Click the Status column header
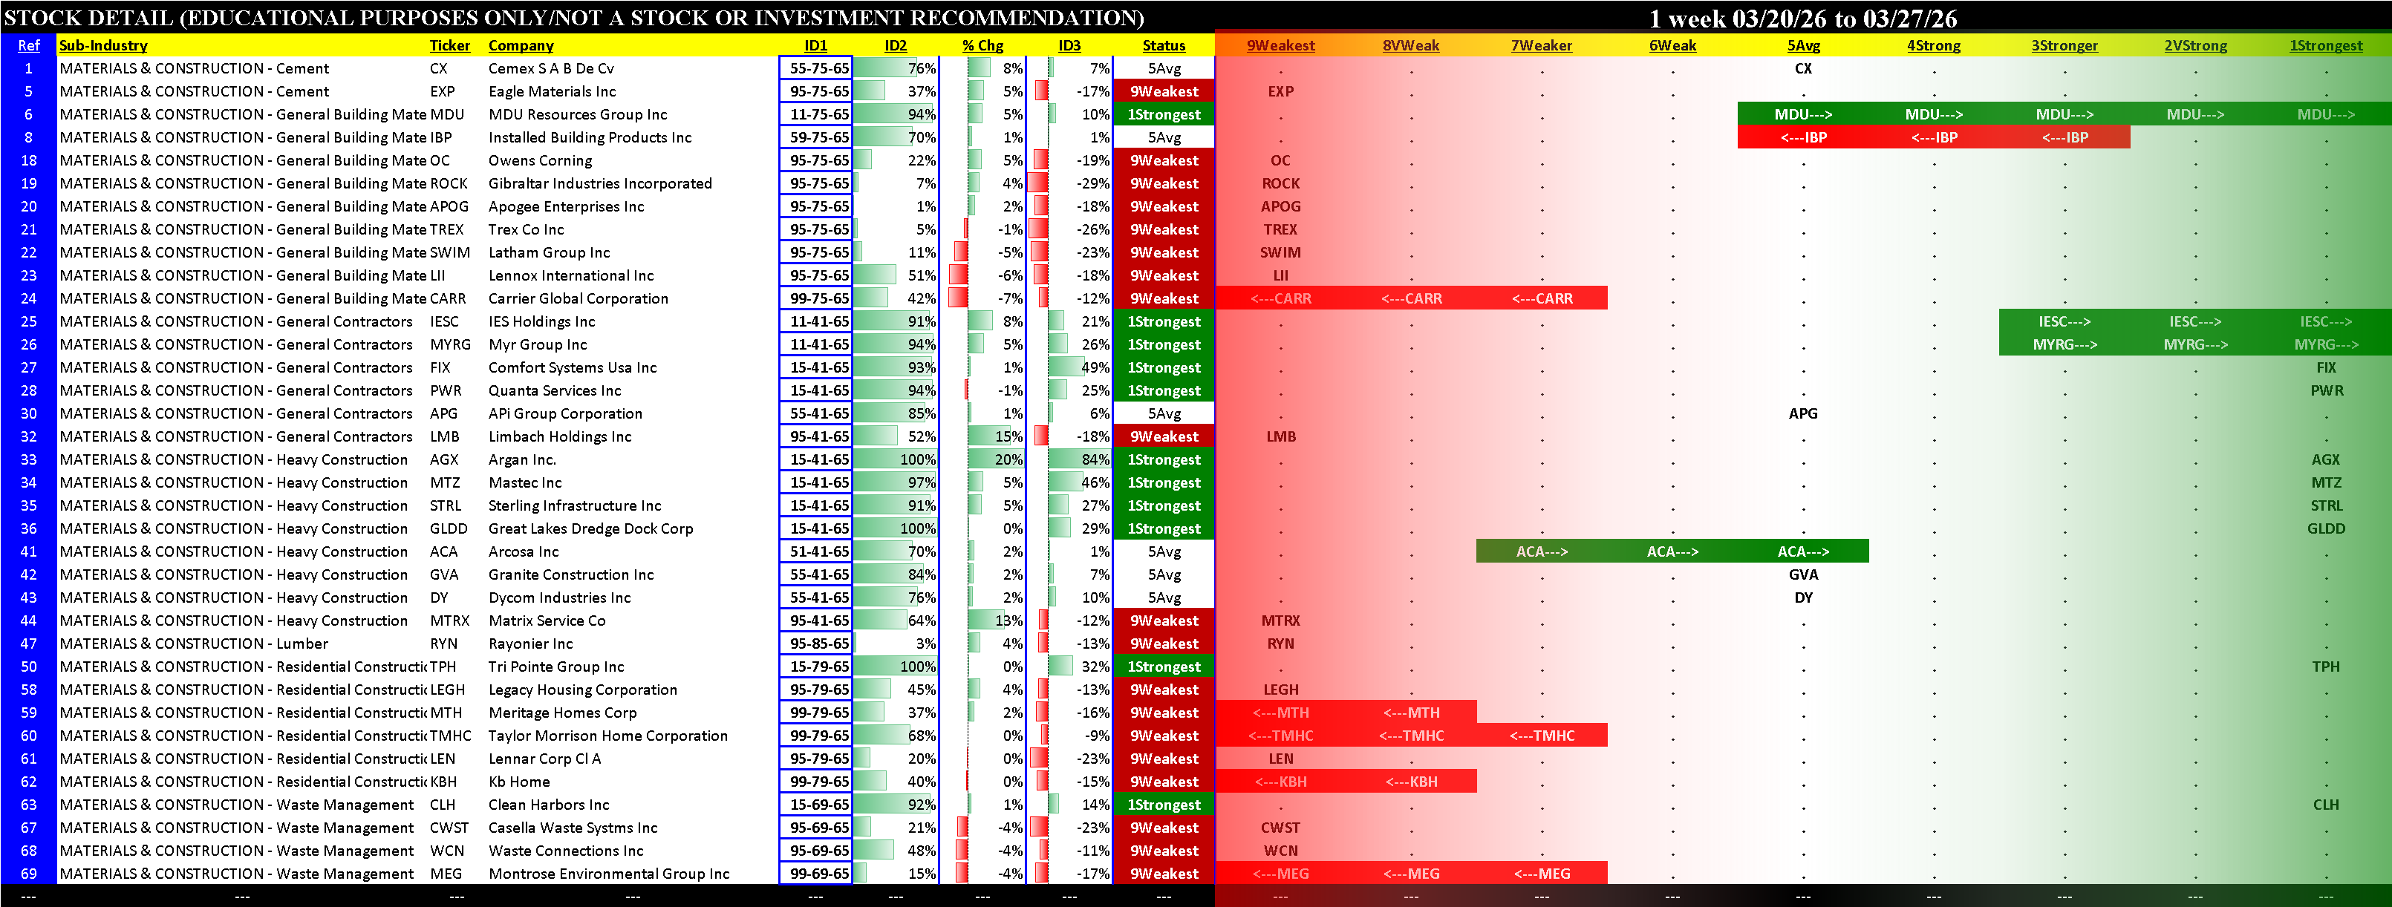This screenshot has width=2392, height=907. [1164, 45]
